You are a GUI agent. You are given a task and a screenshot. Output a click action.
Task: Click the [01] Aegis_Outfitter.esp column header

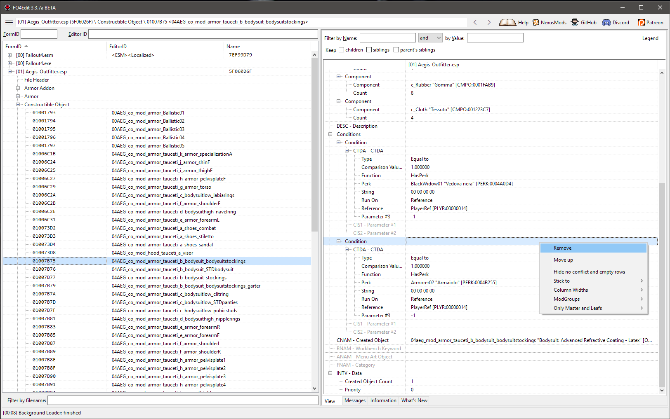[x=531, y=65]
